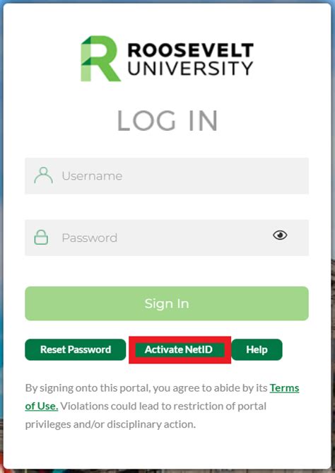Click the ROOSEVELT wordmark text
The width and height of the screenshot is (335, 473).
[191, 49]
